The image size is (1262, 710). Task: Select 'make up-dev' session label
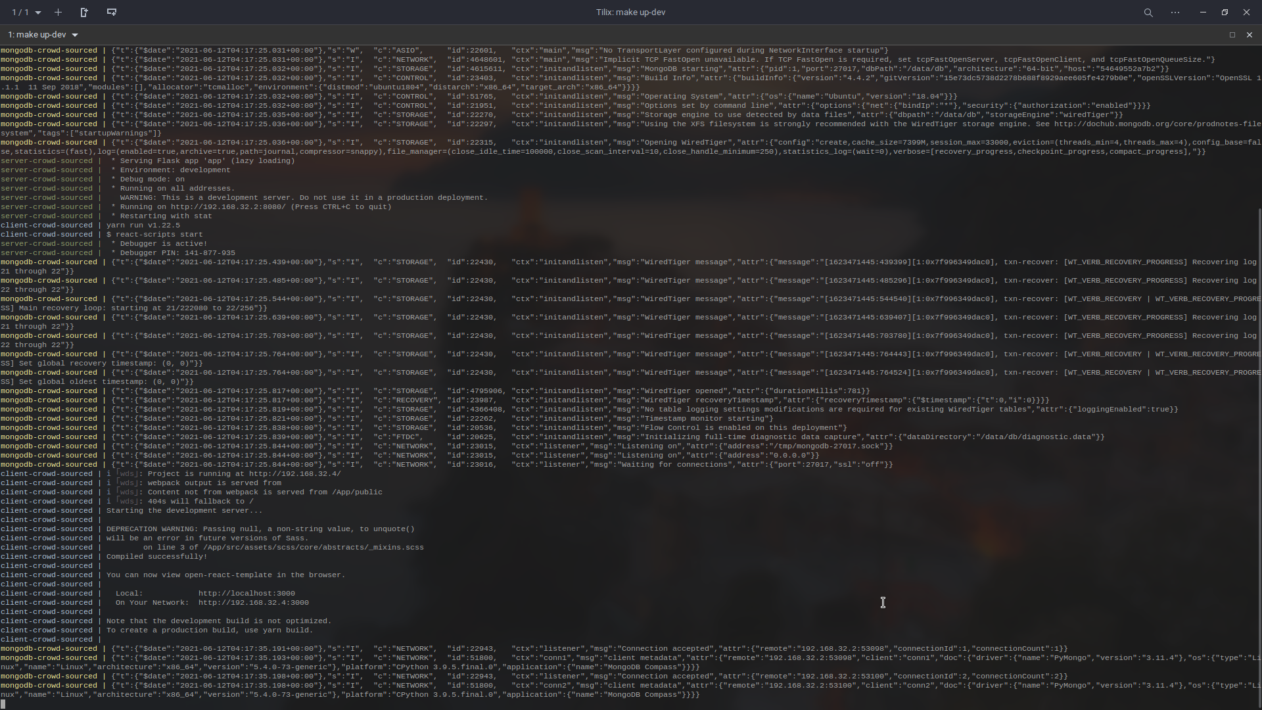click(x=37, y=34)
